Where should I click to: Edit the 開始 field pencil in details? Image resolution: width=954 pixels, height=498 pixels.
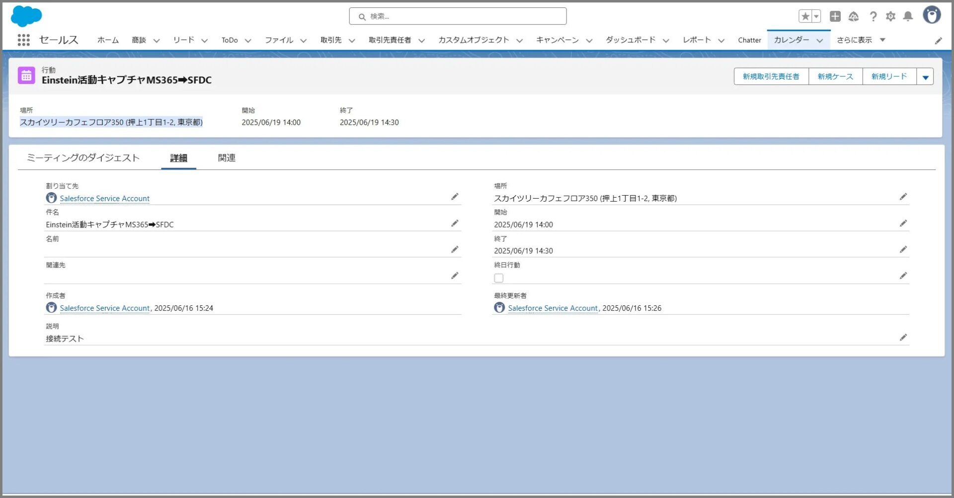click(x=903, y=223)
